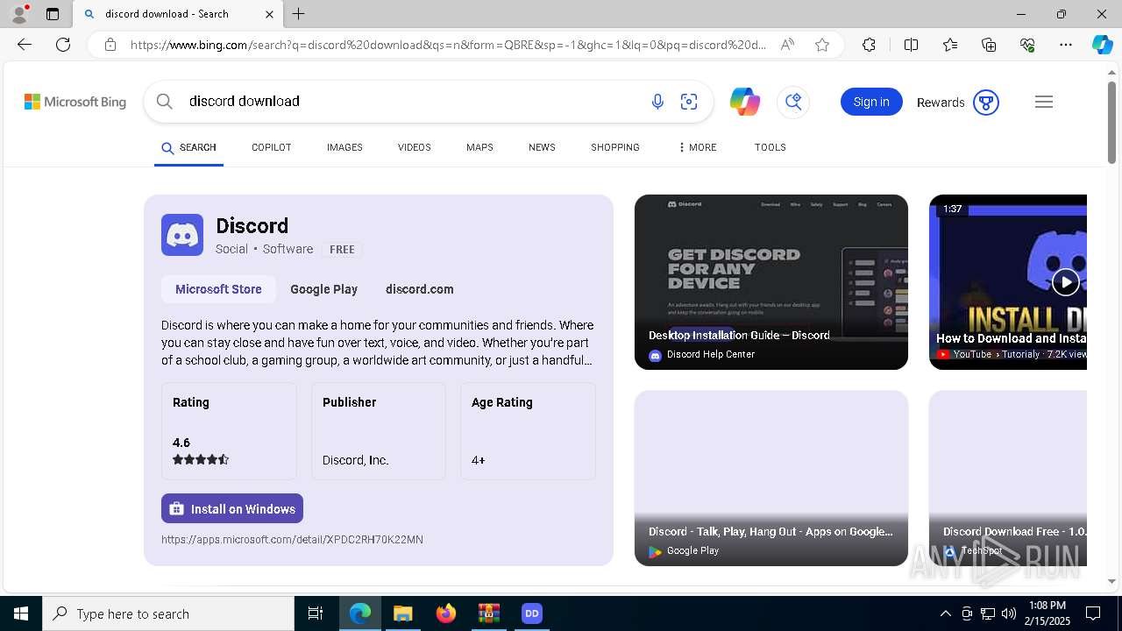This screenshot has width=1122, height=631.
Task: Open Copilot sidebar icon in Edge toolbar
Action: 1102,45
